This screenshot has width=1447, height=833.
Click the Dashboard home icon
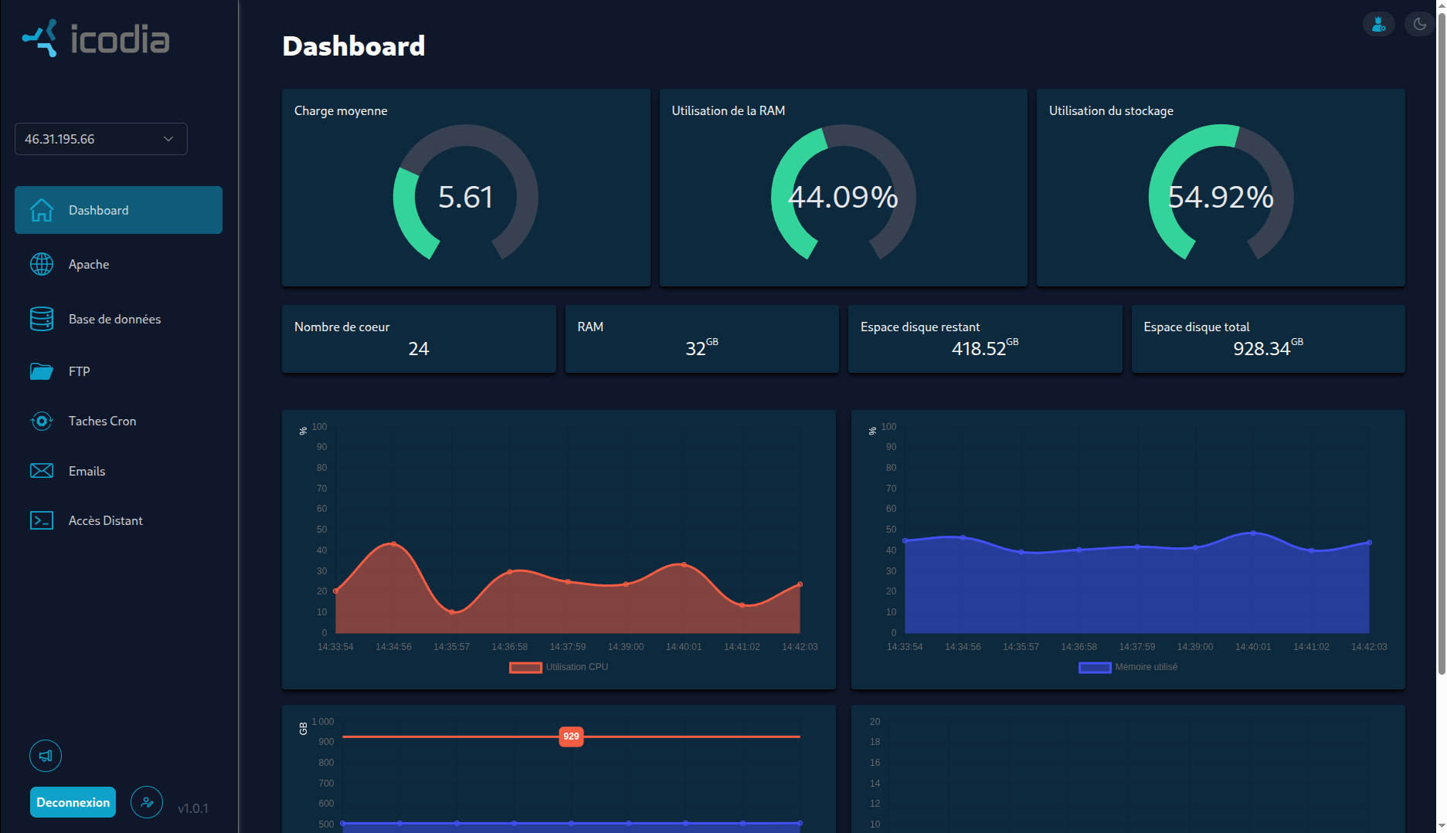[42, 210]
